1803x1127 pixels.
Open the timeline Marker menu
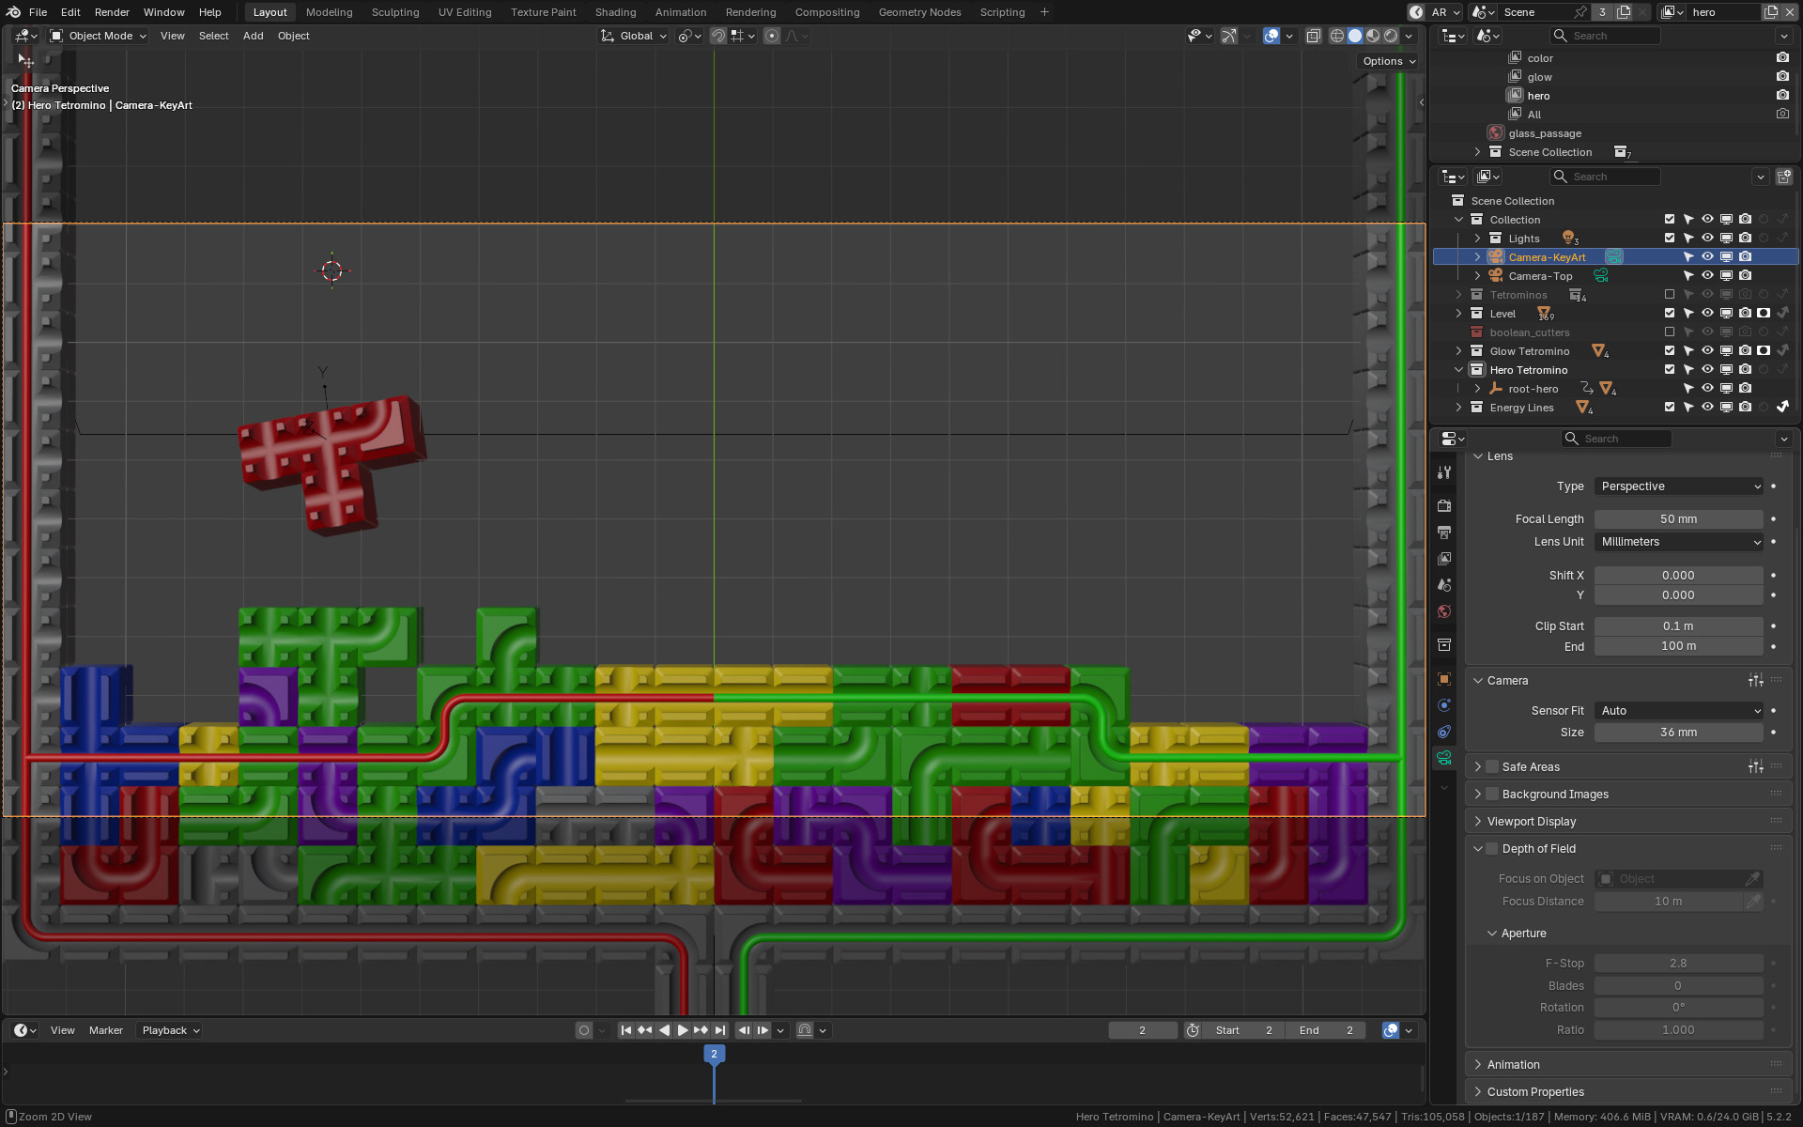[x=106, y=1030]
